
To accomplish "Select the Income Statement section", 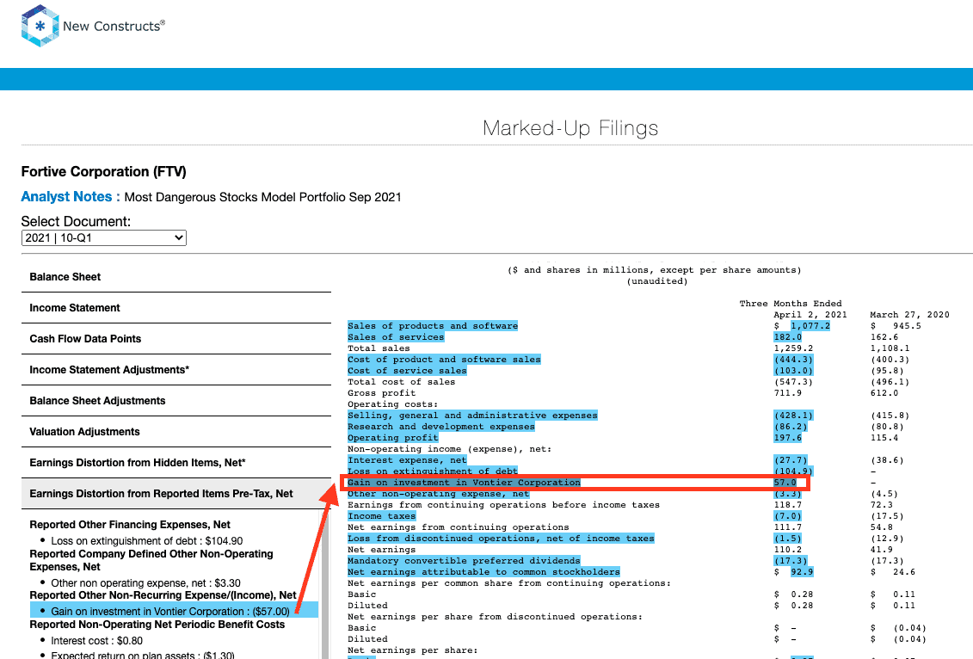I will coord(176,308).
